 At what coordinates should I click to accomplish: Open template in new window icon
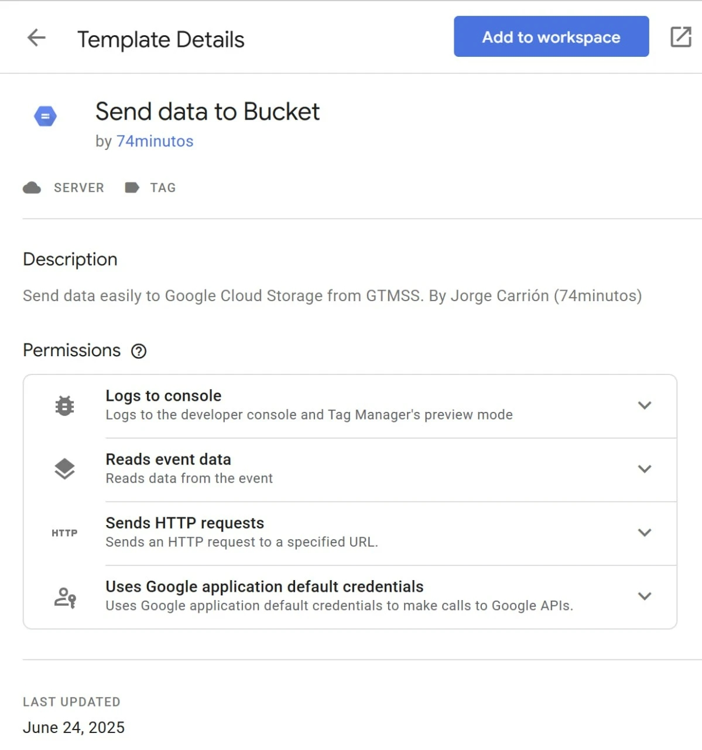pyautogui.click(x=680, y=37)
